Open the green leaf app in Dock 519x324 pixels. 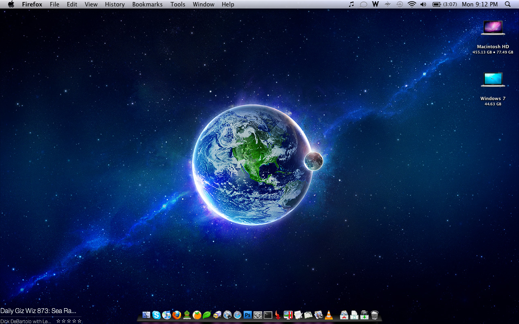(207, 315)
